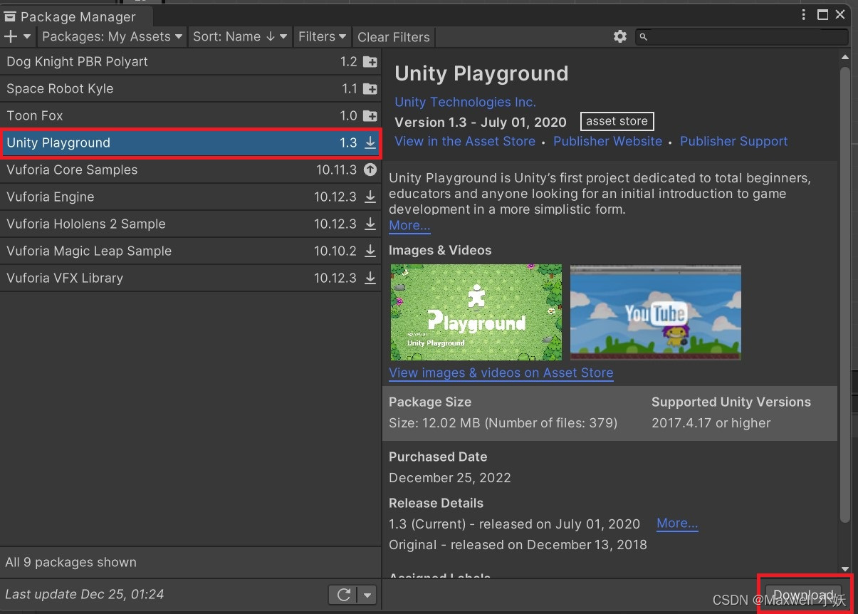Click 'December 25, 2022' purchased date

(x=450, y=478)
